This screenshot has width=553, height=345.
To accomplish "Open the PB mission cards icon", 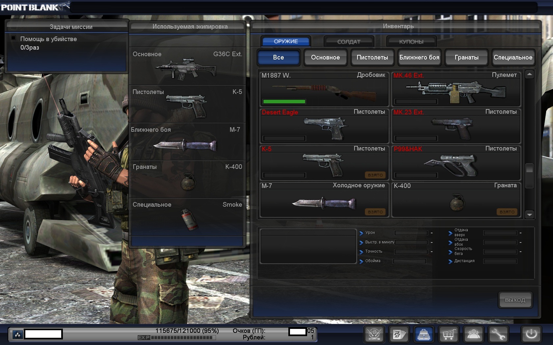I will point(399,334).
